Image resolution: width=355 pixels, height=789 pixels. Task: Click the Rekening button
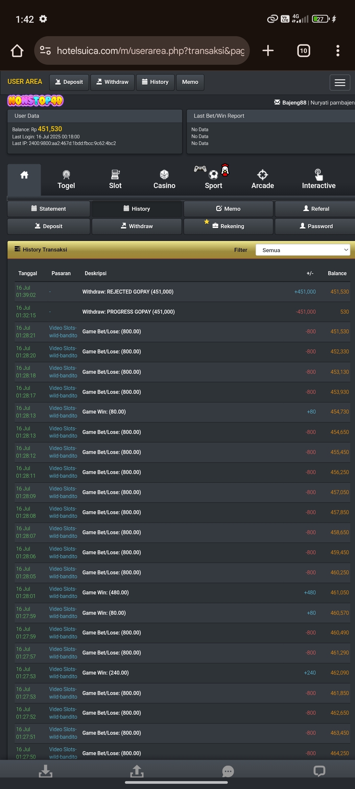pos(228,226)
